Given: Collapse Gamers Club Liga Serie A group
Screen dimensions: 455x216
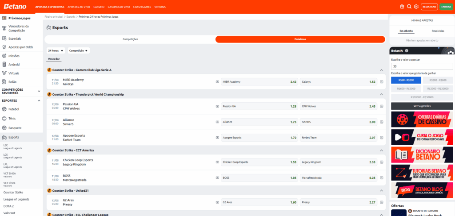Looking at the screenshot, I should click(x=382, y=70).
